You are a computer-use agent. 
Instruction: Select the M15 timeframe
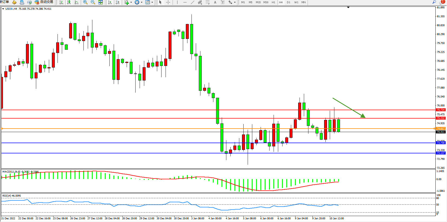pyautogui.click(x=258, y=2)
